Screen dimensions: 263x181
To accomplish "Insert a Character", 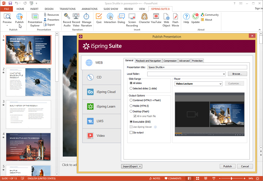I will (144, 19).
